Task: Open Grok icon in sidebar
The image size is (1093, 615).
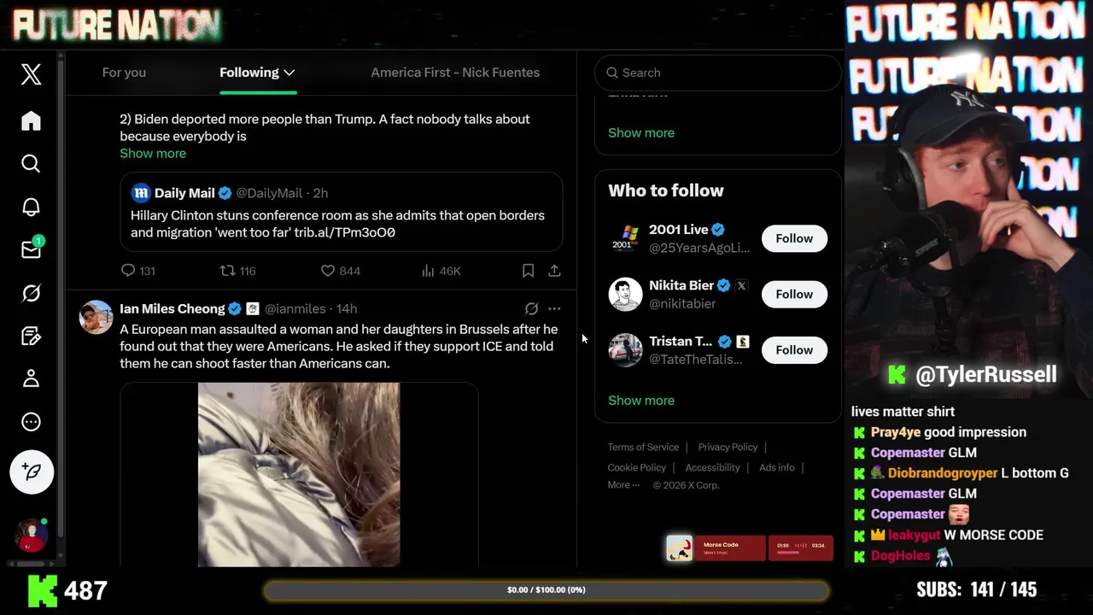Action: [31, 293]
